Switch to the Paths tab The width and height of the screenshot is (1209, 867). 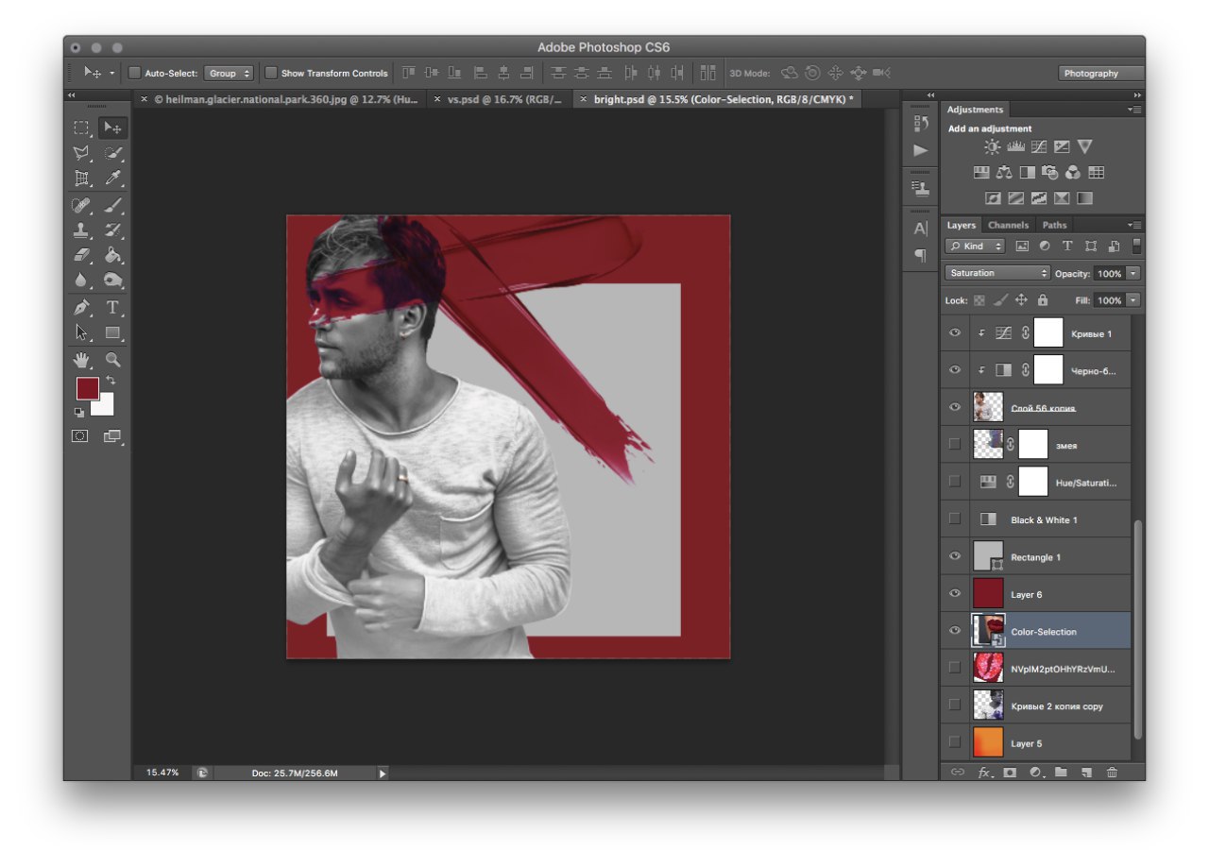(1054, 225)
